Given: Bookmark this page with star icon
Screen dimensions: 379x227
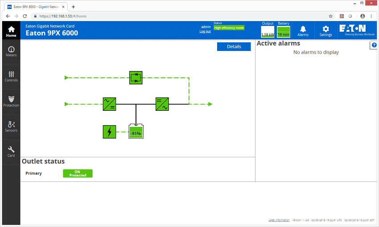Looking at the screenshot, I should coord(331,16).
